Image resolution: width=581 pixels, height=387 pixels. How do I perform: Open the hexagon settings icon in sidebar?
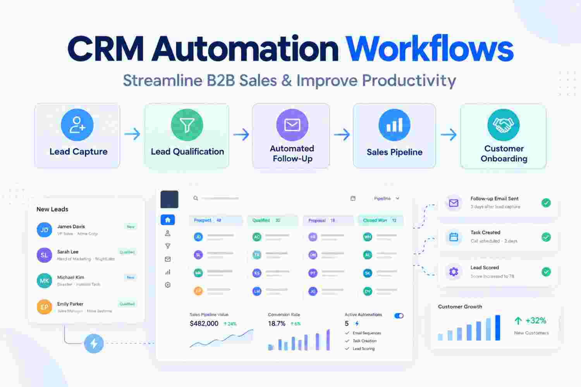click(x=168, y=285)
